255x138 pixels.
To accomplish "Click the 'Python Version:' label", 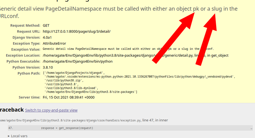I will 26,67.
